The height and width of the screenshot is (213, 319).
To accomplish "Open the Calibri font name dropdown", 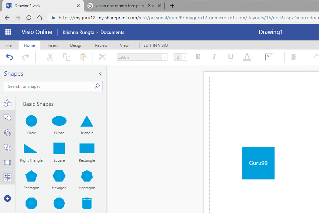I will tap(142, 57).
